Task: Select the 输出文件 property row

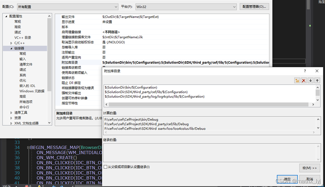Action: [162, 17]
